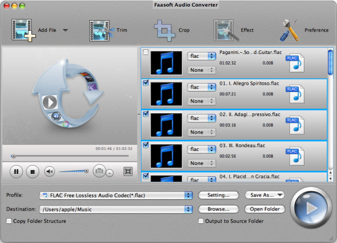The image size is (337, 243).
Task: Take a snapshot with the camera button
Action: point(99,171)
